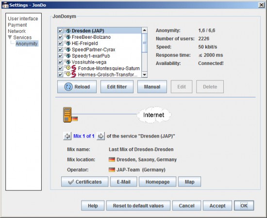
Task: Click the globe icon beside Speedy1-exarPub
Action: click(x=68, y=56)
